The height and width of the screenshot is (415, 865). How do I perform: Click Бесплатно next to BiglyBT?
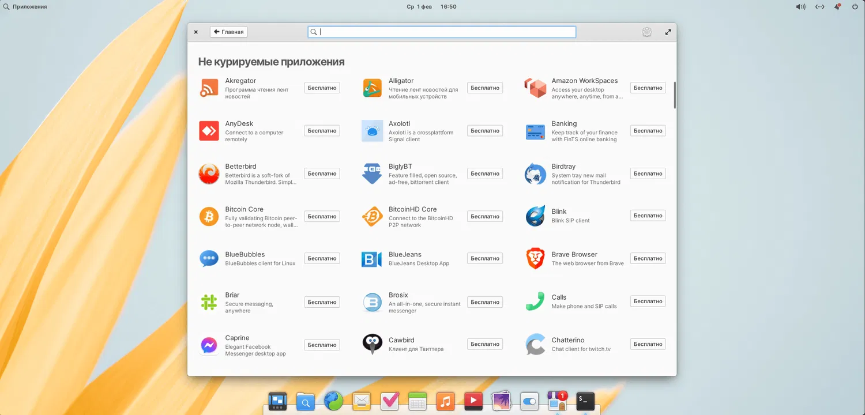pos(485,173)
